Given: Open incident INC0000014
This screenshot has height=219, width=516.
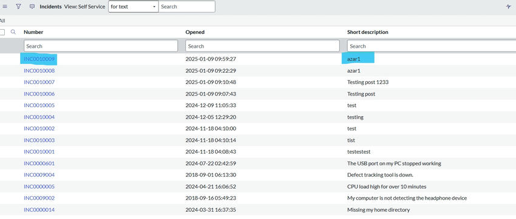Looking at the screenshot, I should click(39, 209).
